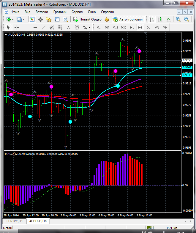Screen dimensions: 196x233
Task: Click the 0.9345 horizontal line price label
Action: click(x=187, y=67)
